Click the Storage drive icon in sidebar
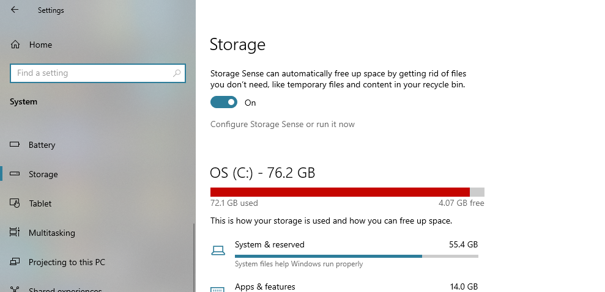 coord(15,173)
